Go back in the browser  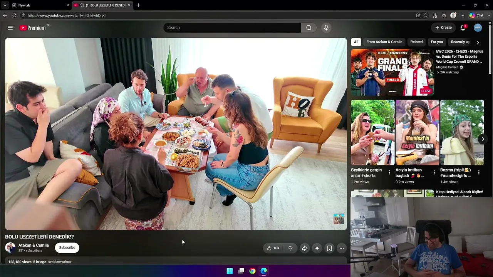click(x=5, y=15)
